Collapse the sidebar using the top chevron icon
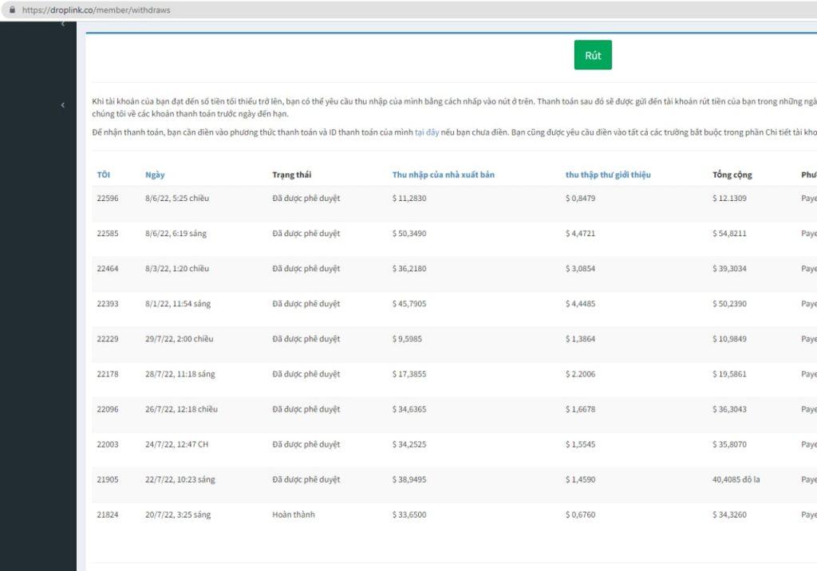Screen dimensions: 817x571 62,24
